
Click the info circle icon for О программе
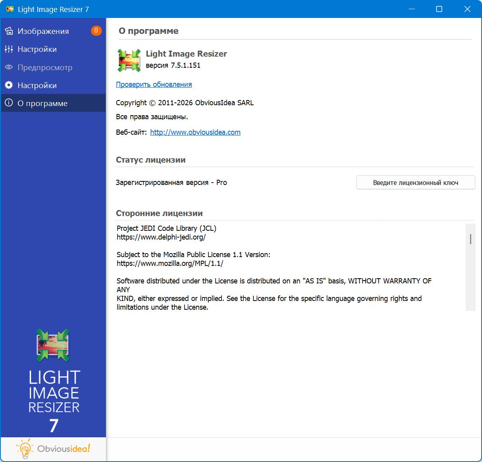click(x=9, y=103)
